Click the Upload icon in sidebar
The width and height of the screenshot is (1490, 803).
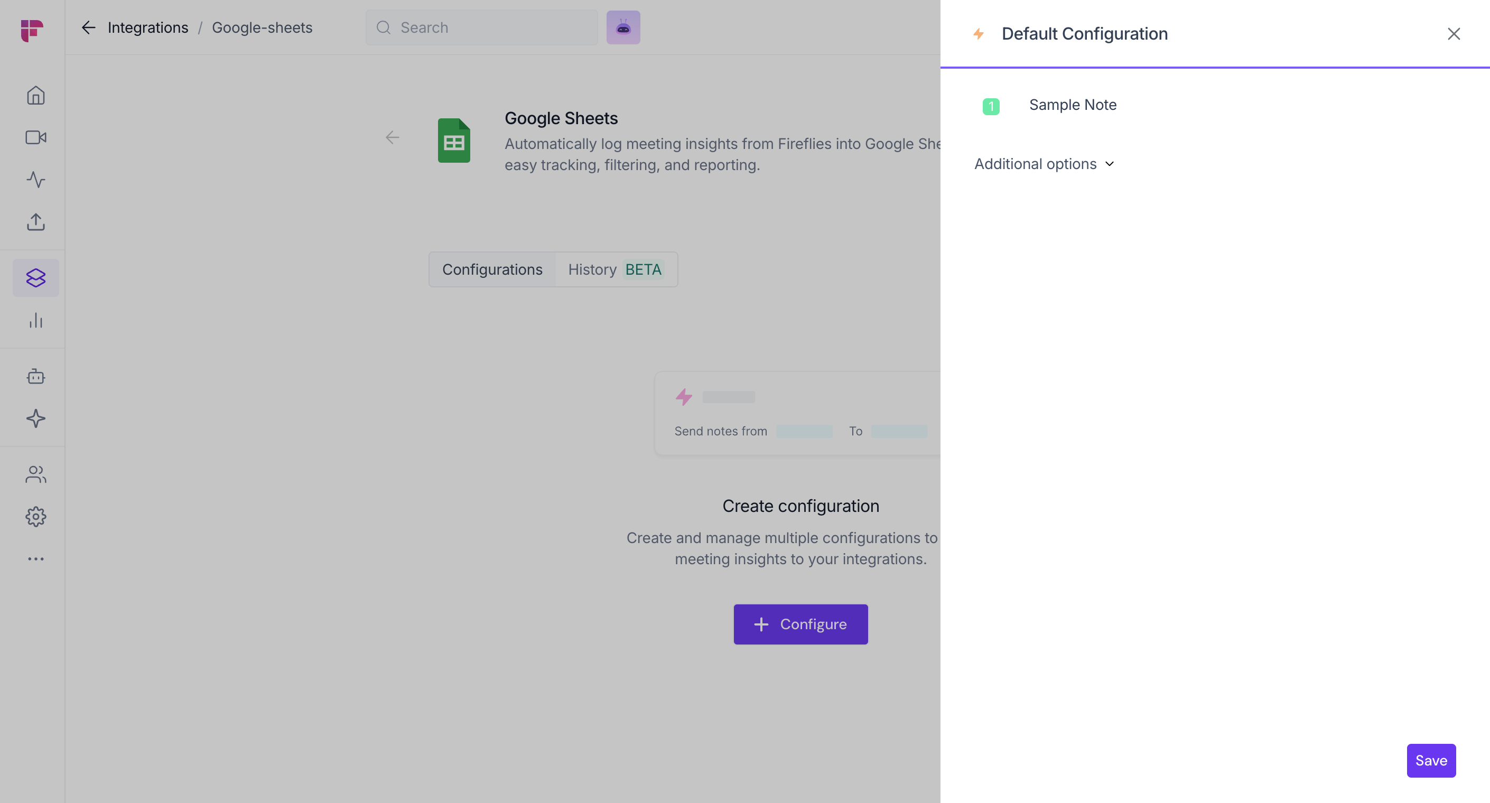(x=36, y=221)
